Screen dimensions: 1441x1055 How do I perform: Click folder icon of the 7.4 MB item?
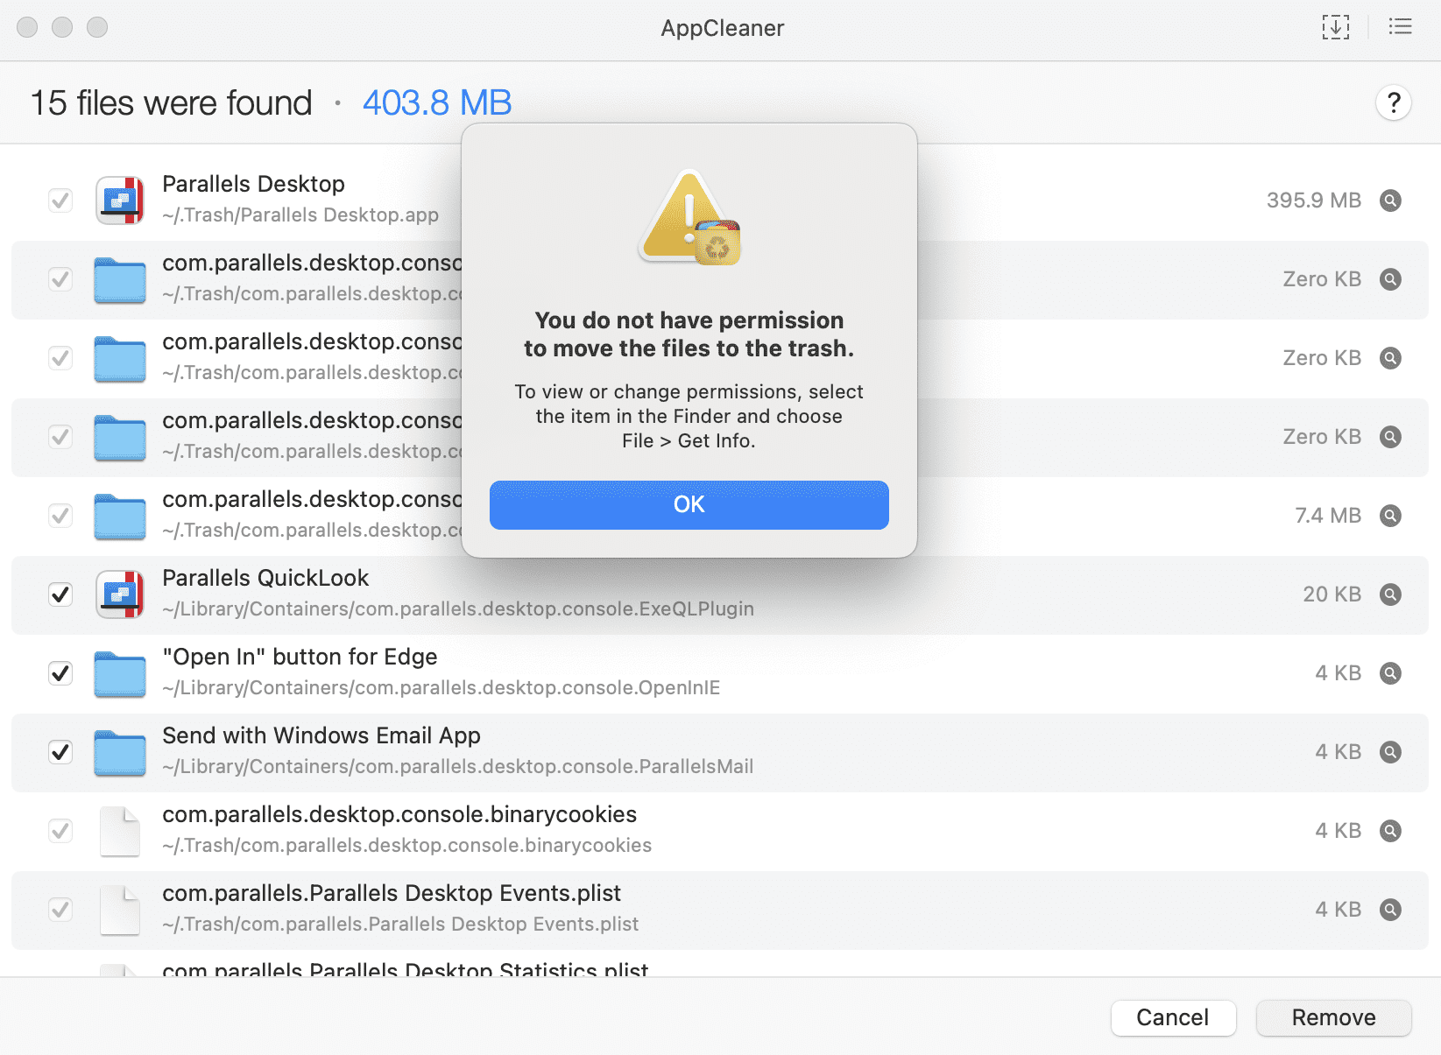[120, 517]
